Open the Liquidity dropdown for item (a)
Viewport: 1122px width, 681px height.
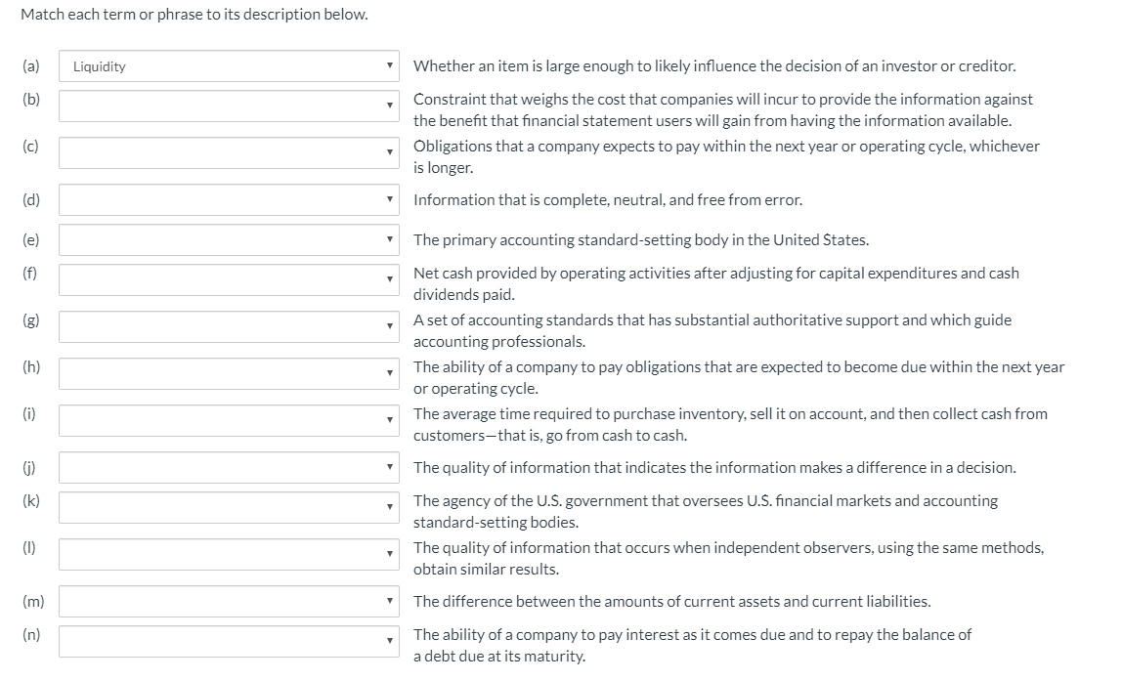pos(229,65)
